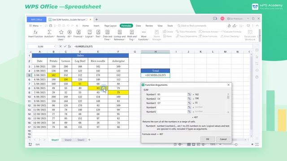The height and width of the screenshot is (161, 287).
Task: Cancel formula entry with the X icon
Action: click(61, 47)
